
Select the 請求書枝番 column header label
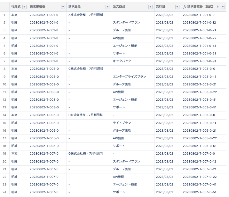[x=37, y=7]
